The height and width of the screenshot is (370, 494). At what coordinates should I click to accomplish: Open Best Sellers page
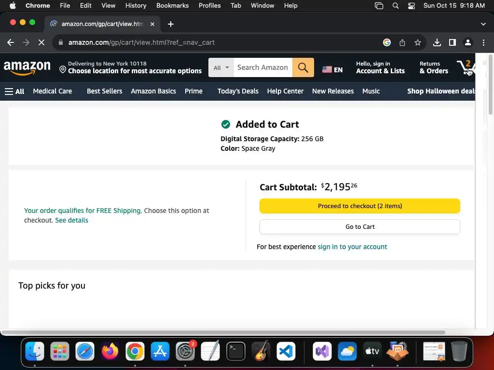(x=104, y=91)
